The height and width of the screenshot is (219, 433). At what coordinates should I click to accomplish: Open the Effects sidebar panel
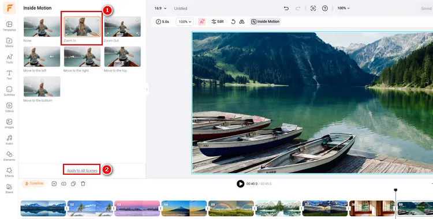[x=9, y=172]
